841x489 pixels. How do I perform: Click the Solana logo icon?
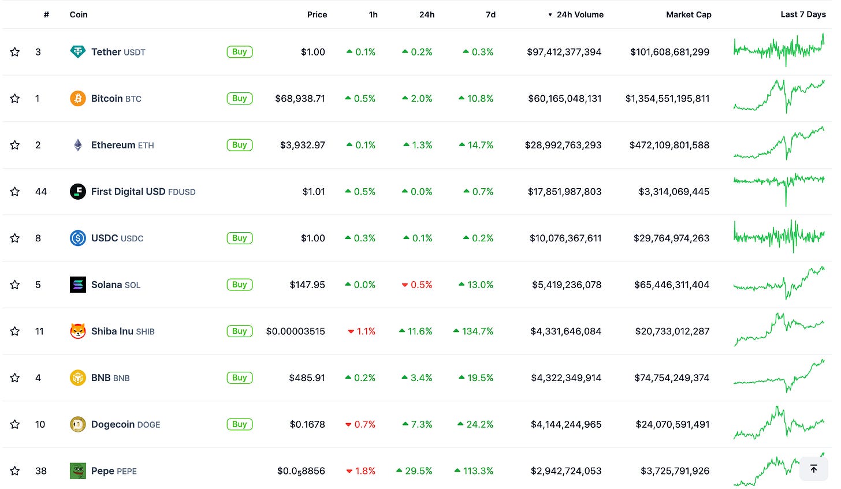(77, 285)
